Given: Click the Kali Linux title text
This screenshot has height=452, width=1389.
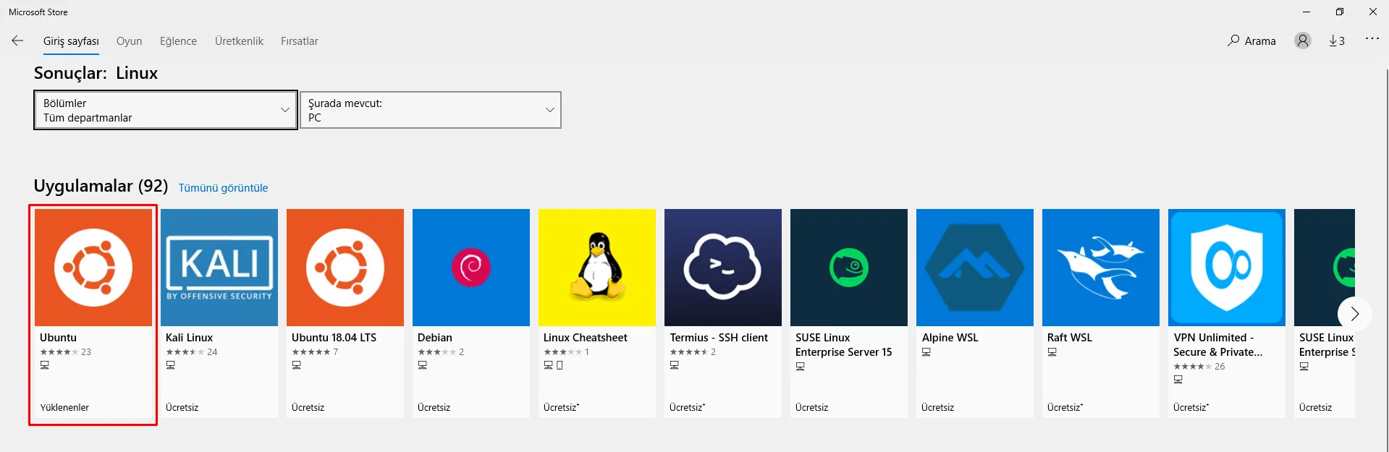Looking at the screenshot, I should (190, 338).
